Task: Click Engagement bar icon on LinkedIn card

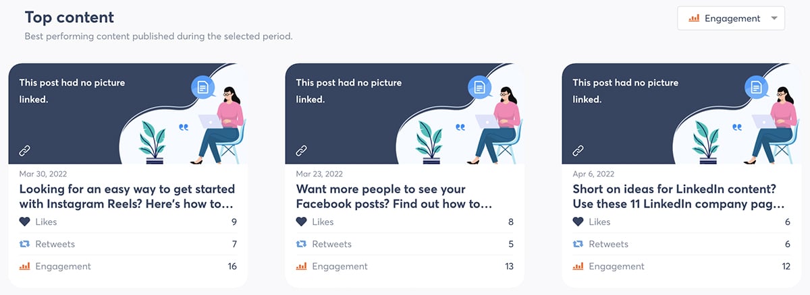Action: tap(578, 266)
